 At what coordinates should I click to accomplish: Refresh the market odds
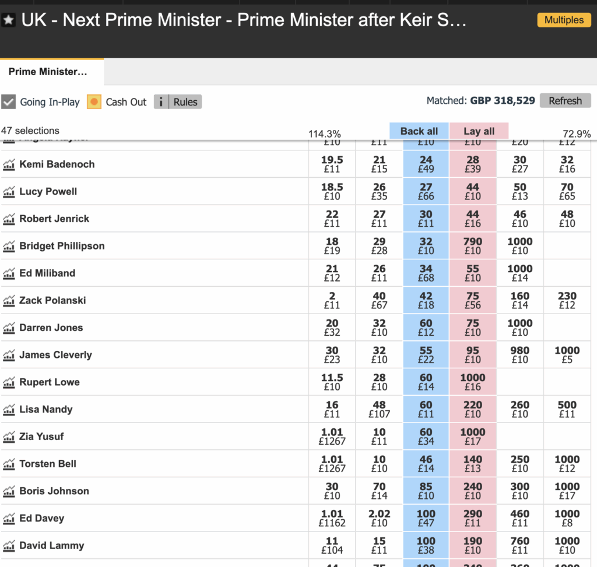pyautogui.click(x=565, y=100)
